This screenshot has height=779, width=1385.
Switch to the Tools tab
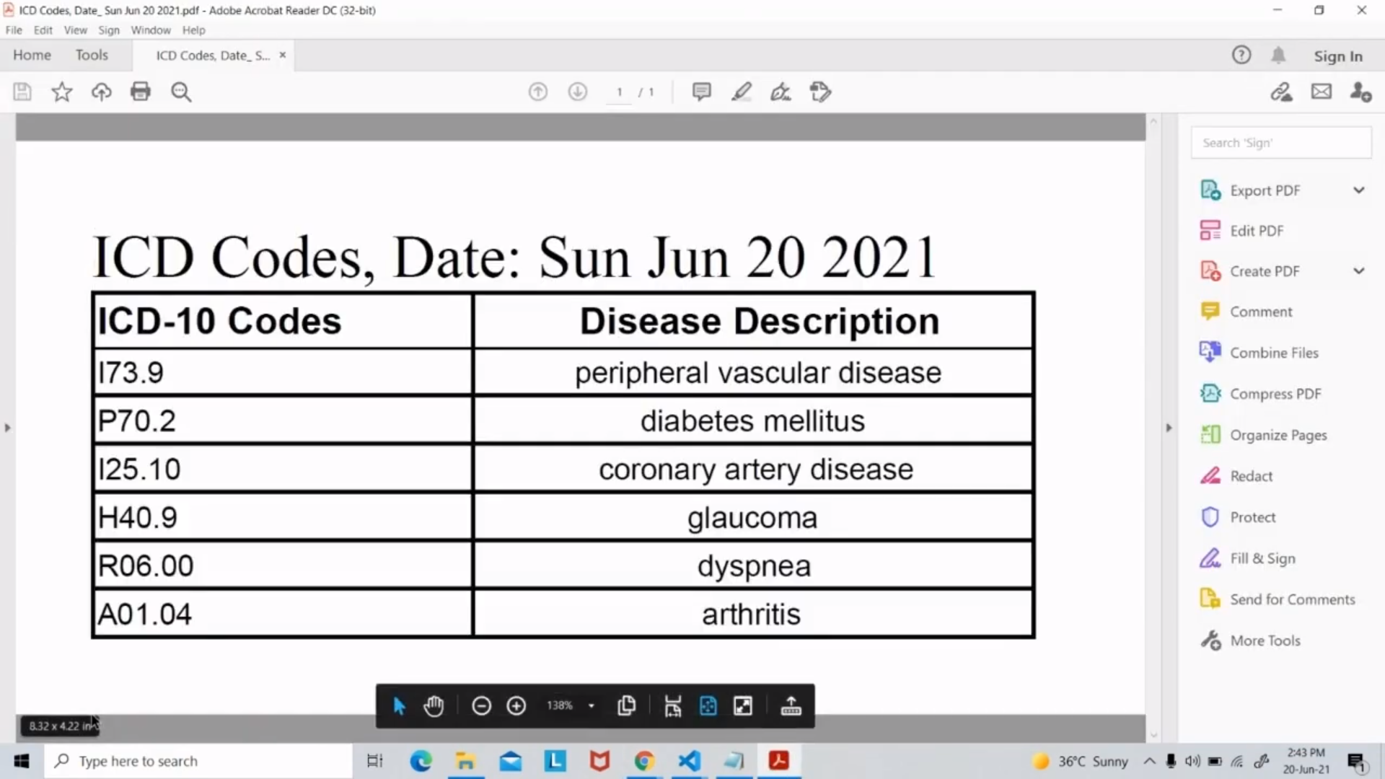92,55
